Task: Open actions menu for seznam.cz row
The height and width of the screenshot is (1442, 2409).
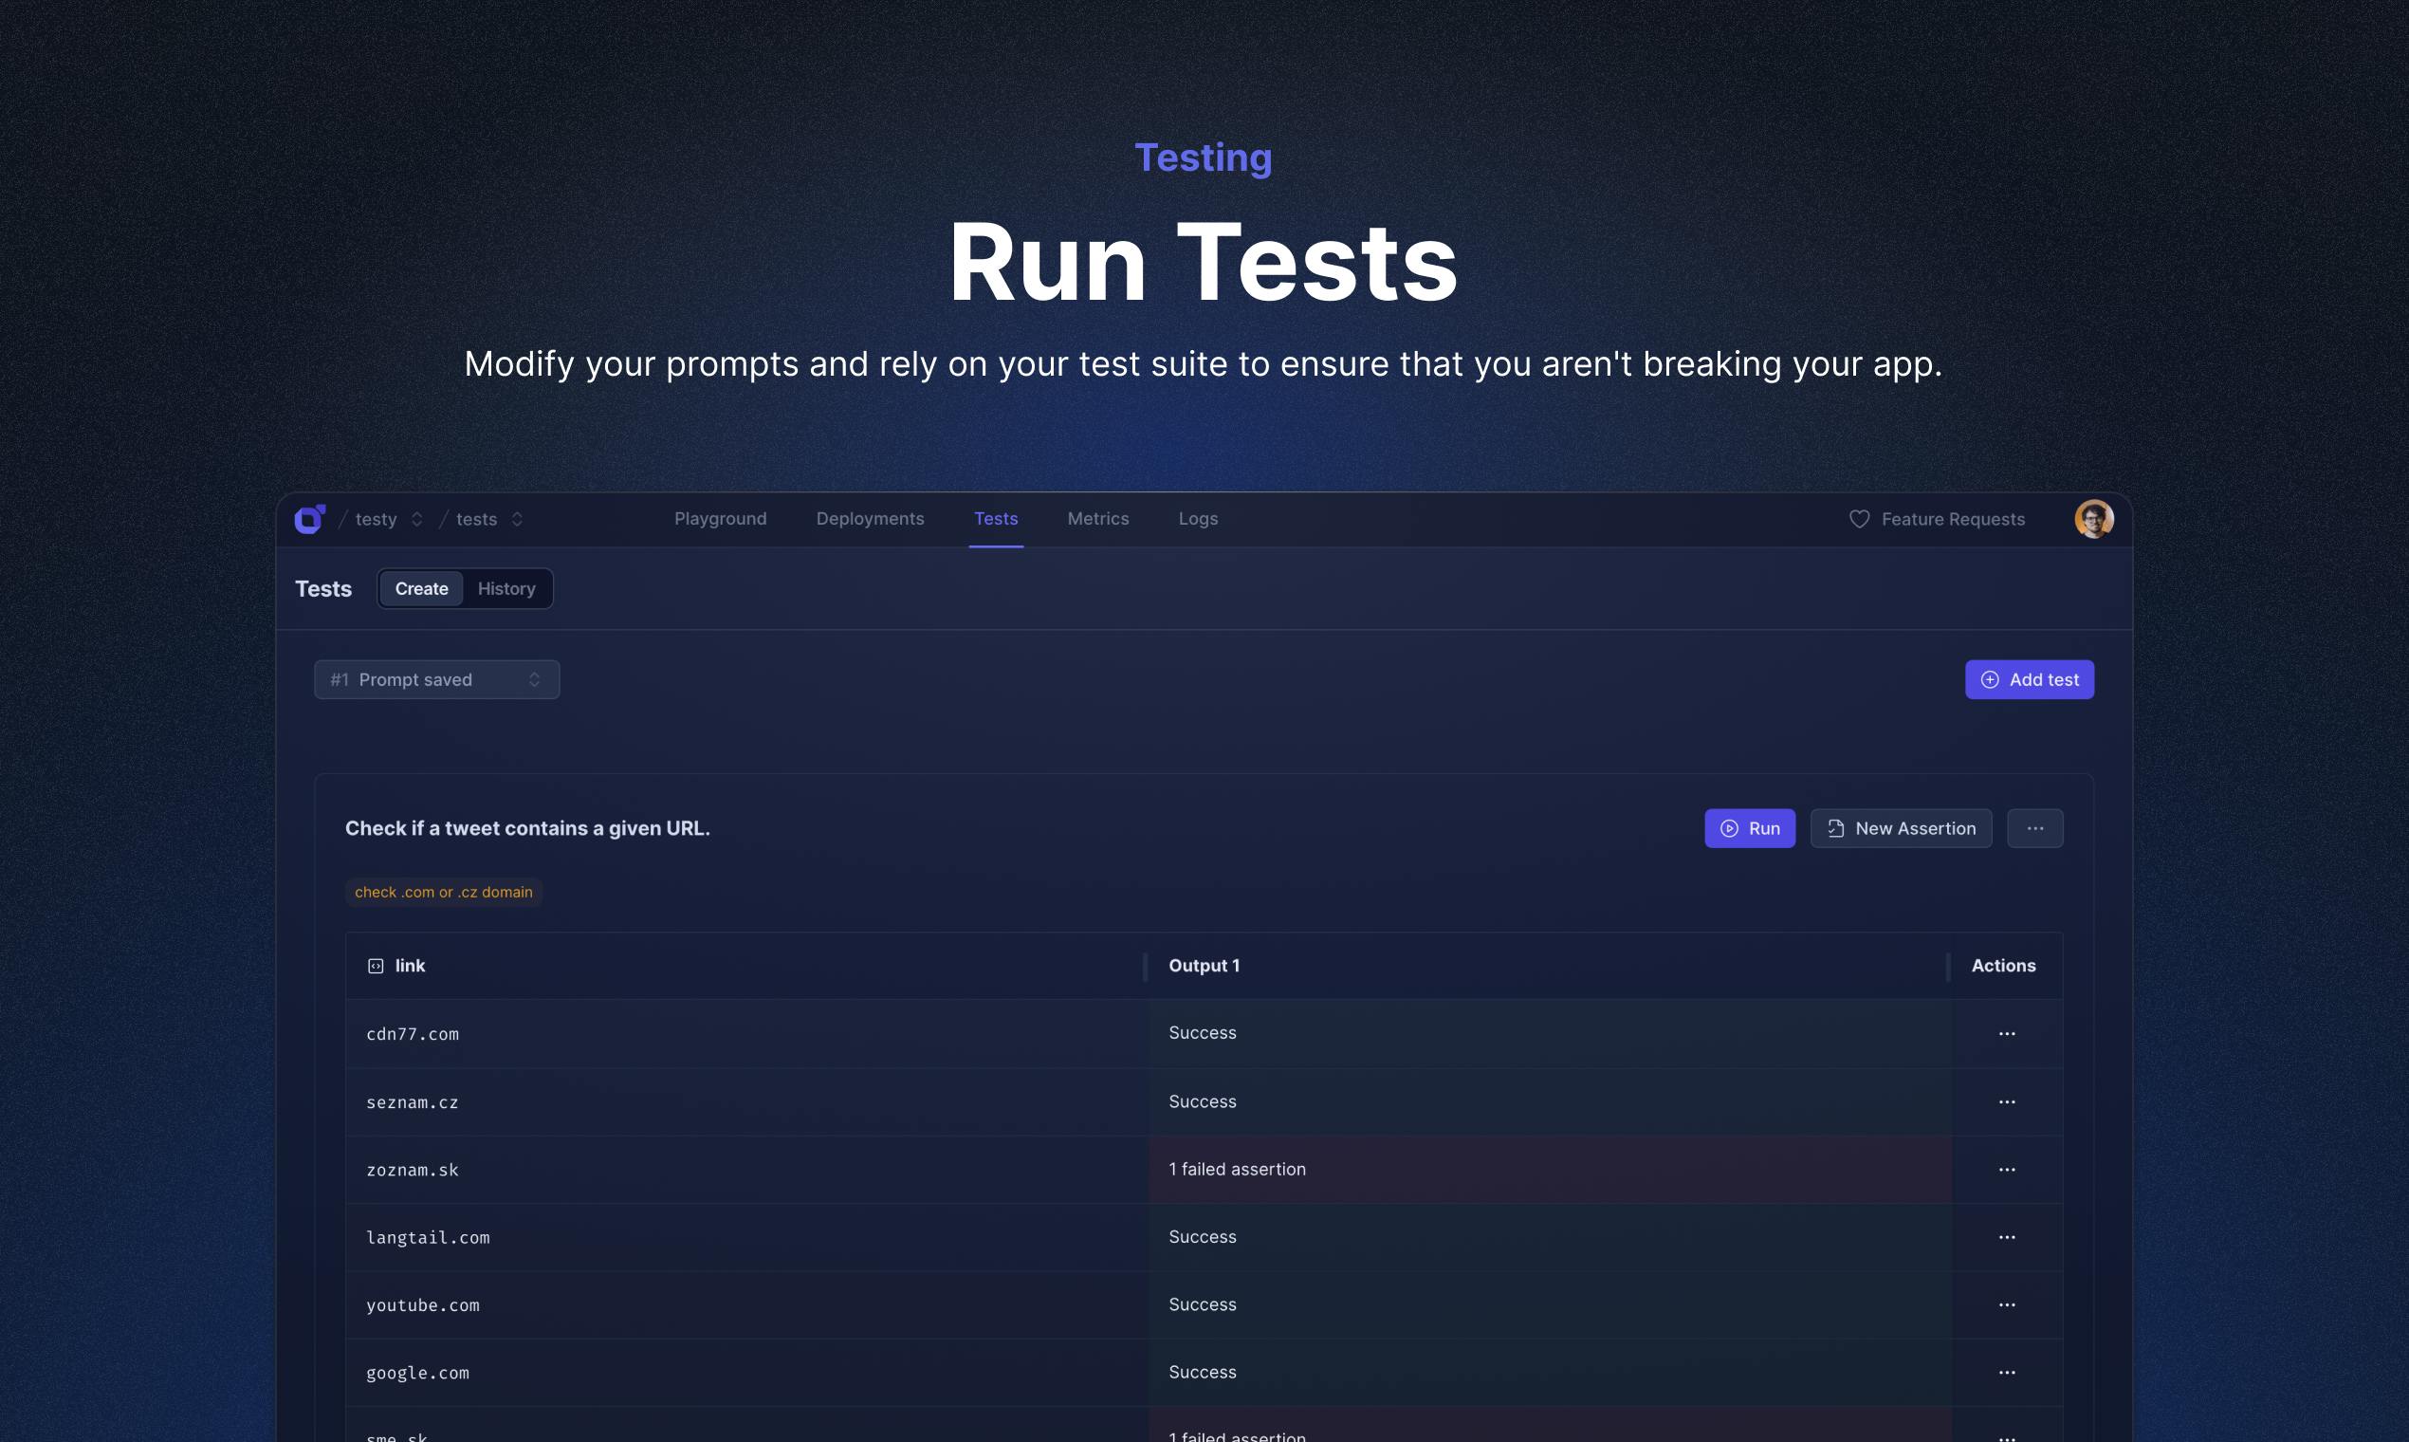Action: [2007, 1102]
